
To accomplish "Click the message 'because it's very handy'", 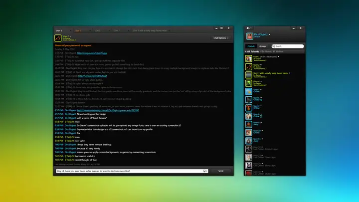I will click(x=88, y=149).
